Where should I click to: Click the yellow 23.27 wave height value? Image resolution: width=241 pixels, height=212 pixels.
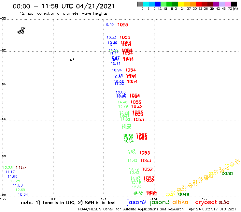click(170, 195)
